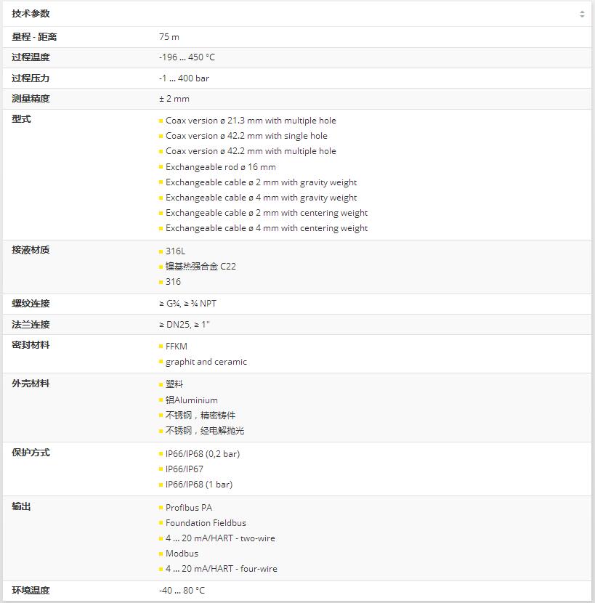The height and width of the screenshot is (603, 595).
Task: Click the yellow bullet beside Modbus
Action: pyautogui.click(x=159, y=554)
